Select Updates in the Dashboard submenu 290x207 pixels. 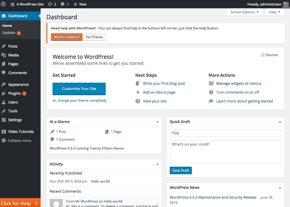pos(9,33)
